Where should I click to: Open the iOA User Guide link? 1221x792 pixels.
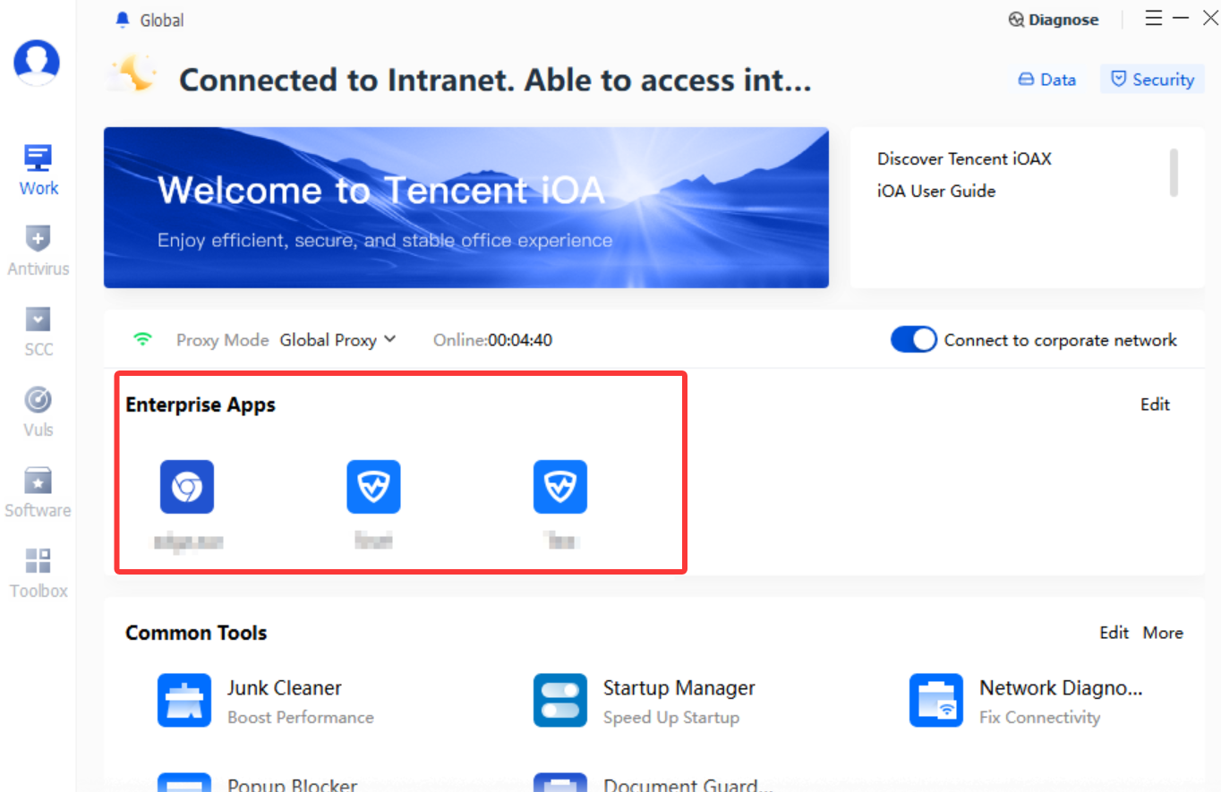(936, 191)
